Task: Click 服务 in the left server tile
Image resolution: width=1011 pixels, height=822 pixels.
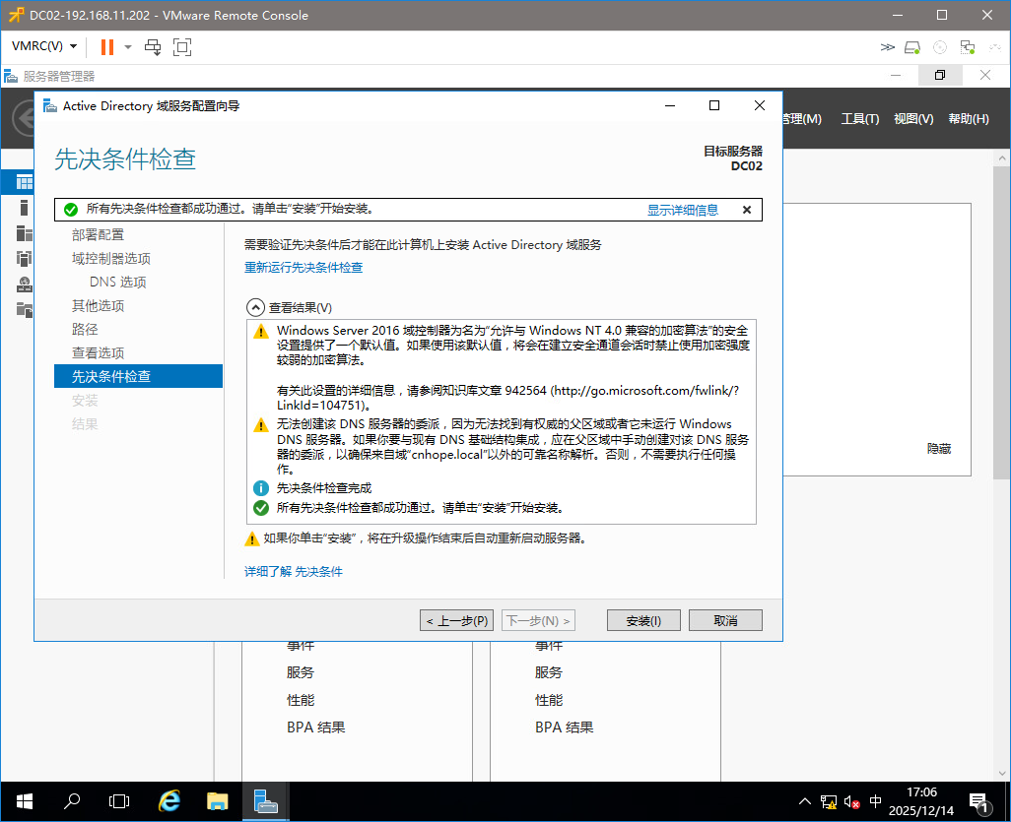Action: tap(301, 672)
